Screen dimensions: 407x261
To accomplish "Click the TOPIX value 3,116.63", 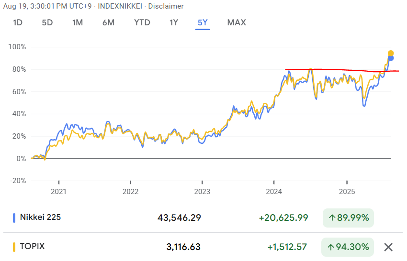I will click(183, 247).
